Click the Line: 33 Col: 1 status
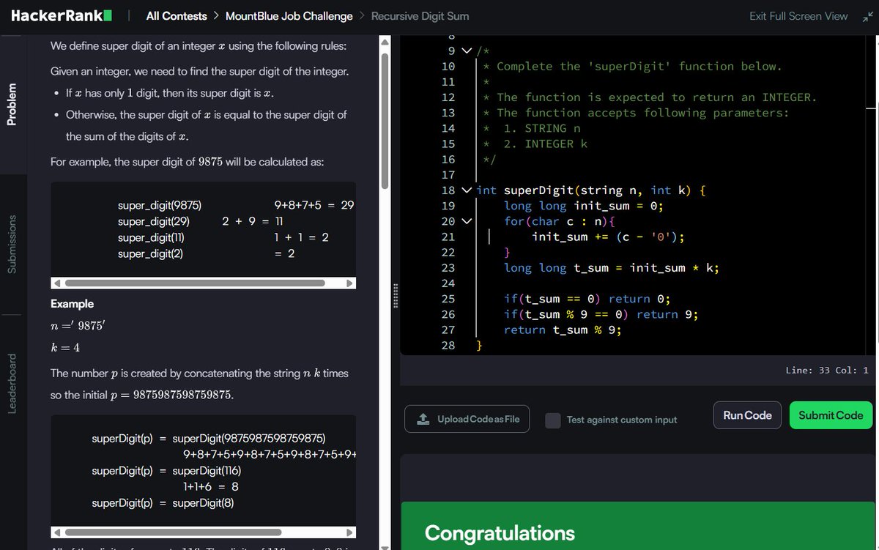Screen dimensions: 879x550 (x=826, y=371)
